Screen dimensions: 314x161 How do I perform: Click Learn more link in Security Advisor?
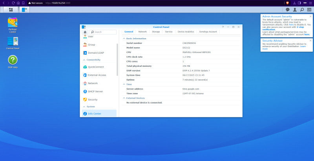pyautogui.click(x=284, y=48)
